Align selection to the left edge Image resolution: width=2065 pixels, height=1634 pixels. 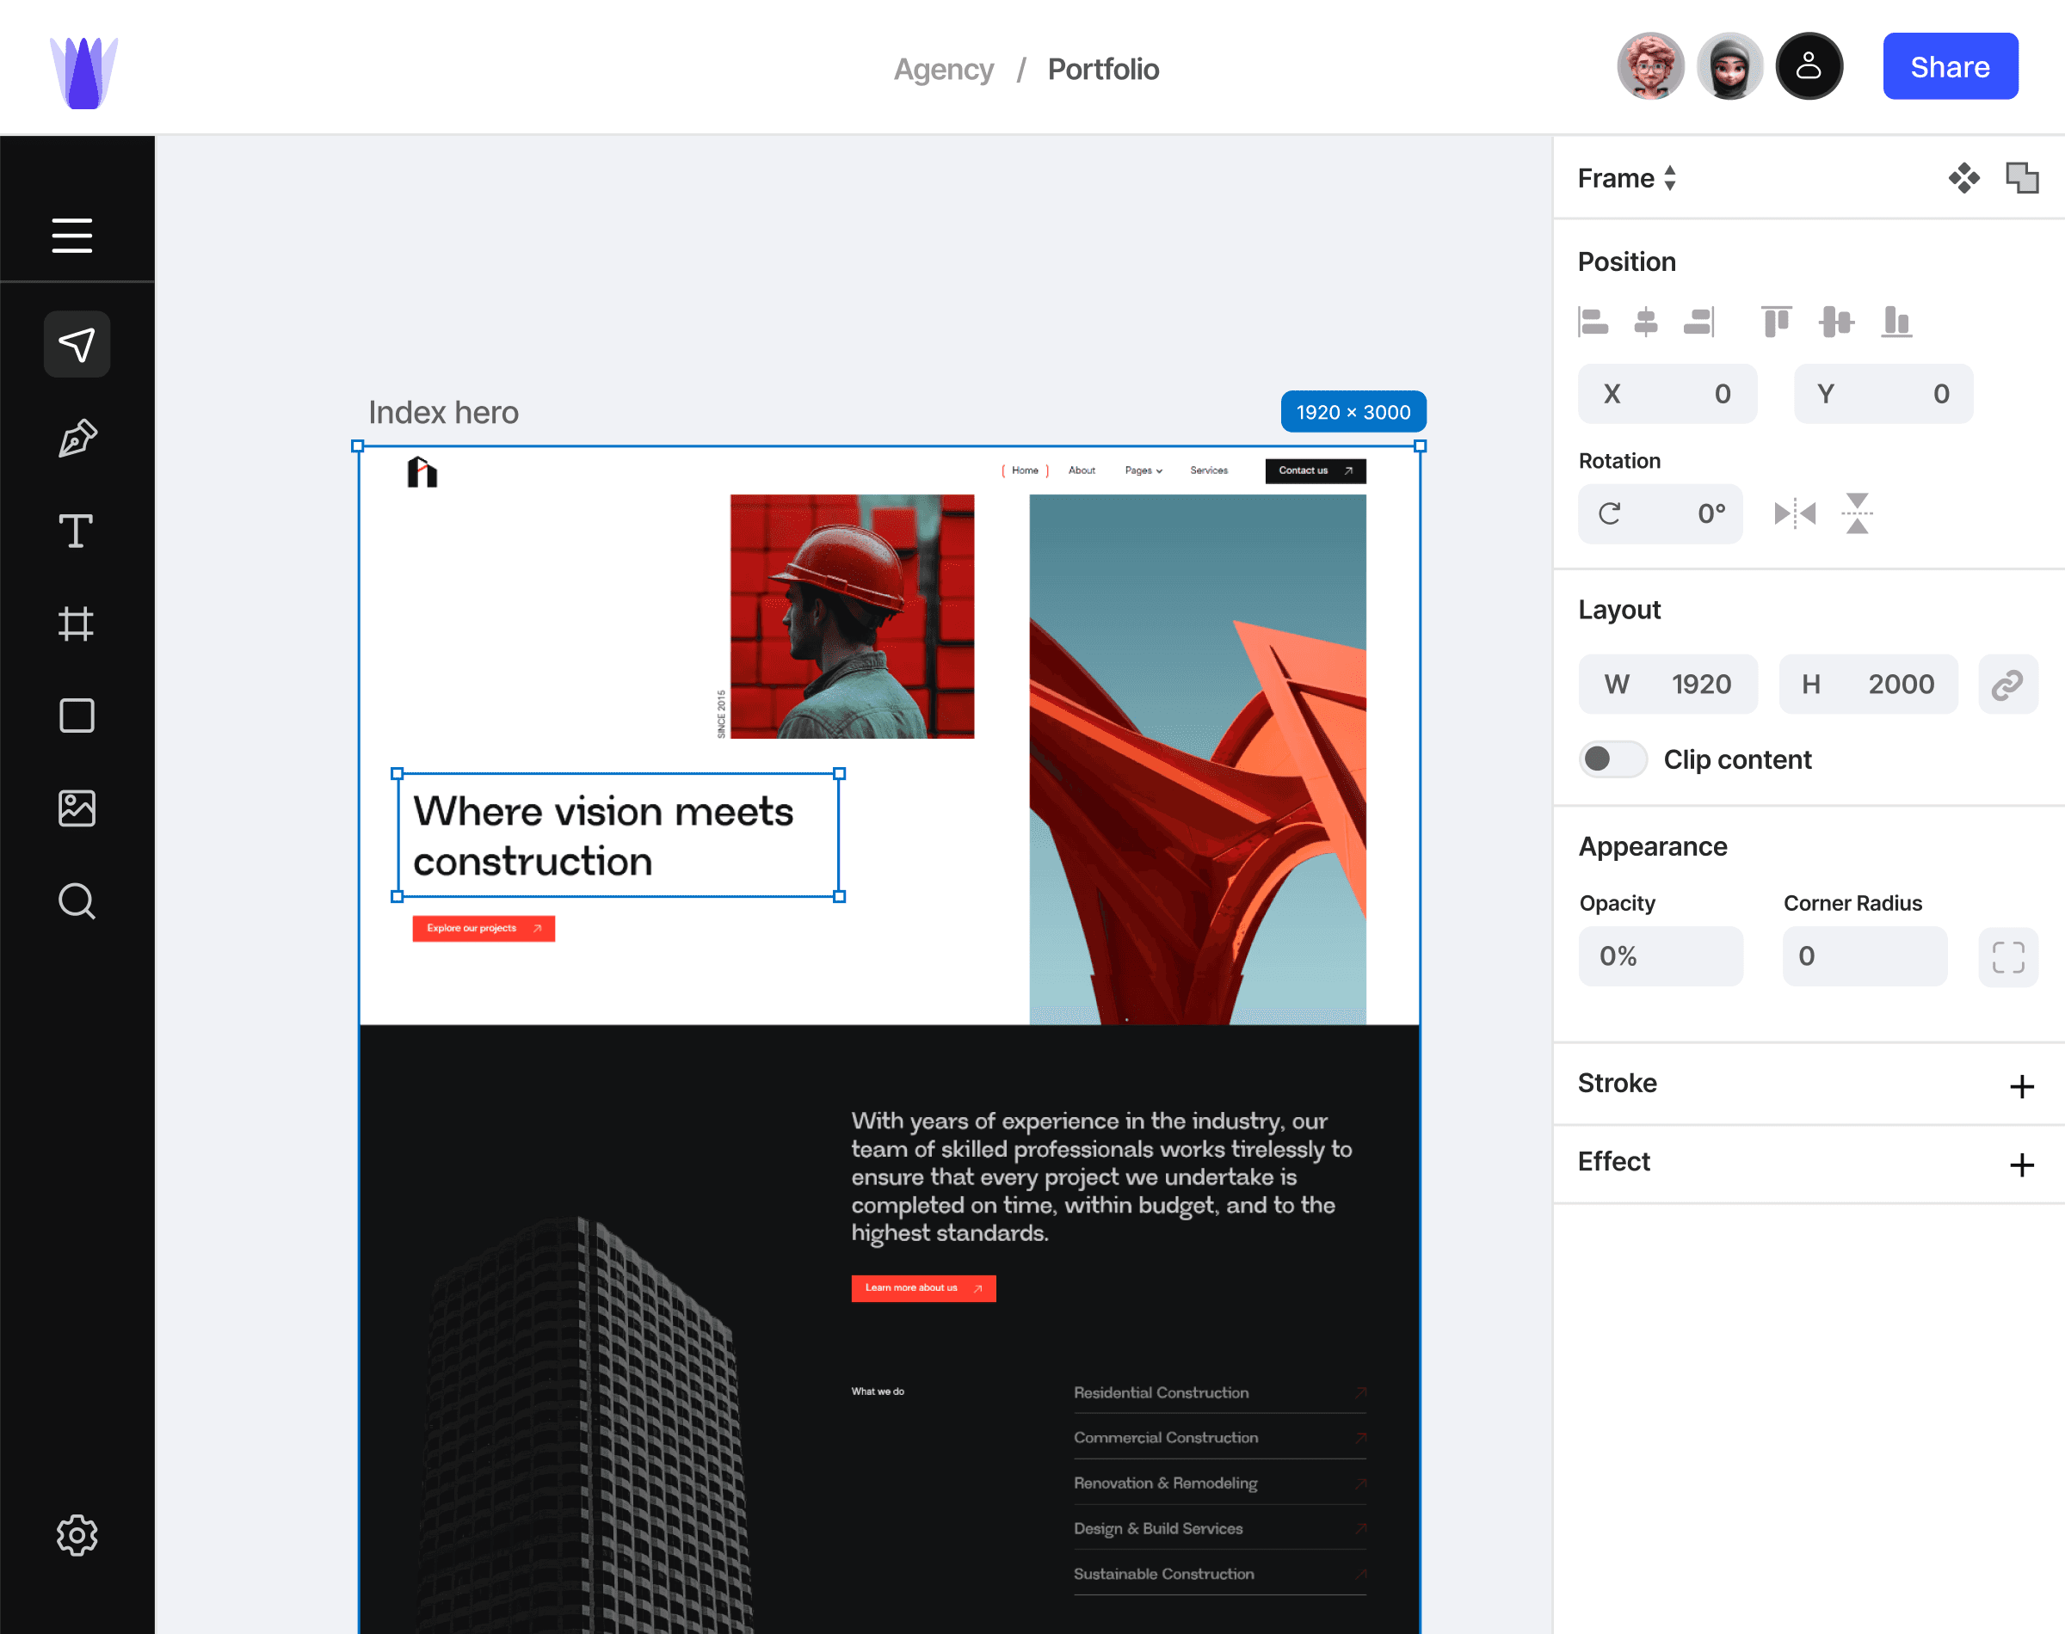tap(1593, 322)
